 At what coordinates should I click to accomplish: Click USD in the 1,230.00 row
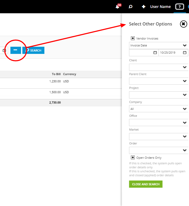click(x=66, y=81)
